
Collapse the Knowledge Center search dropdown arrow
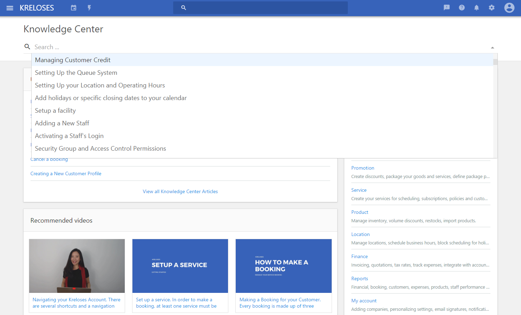pos(492,47)
